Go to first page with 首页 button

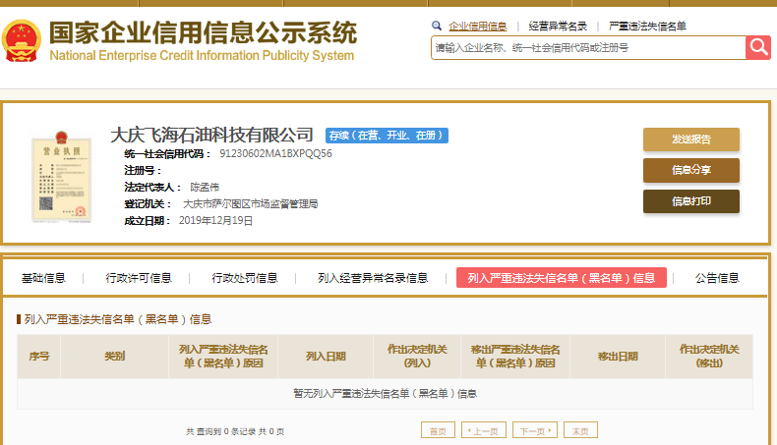tap(438, 430)
